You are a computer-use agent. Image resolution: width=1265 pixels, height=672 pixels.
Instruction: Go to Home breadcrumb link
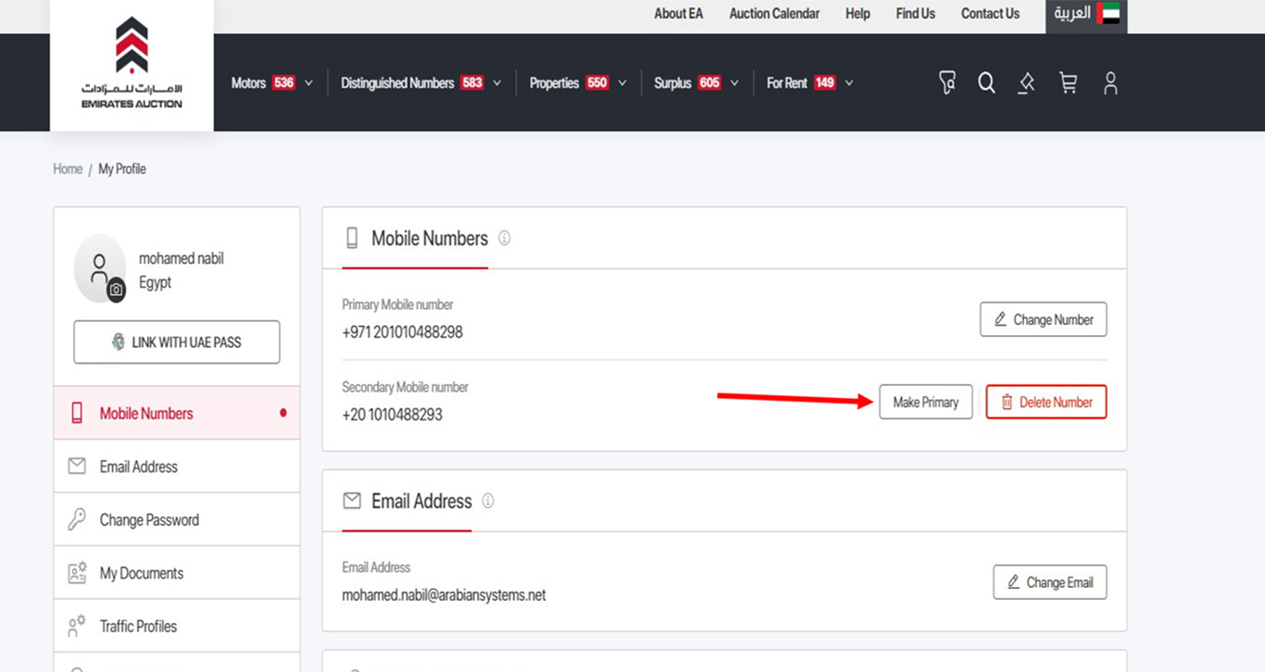[68, 168]
